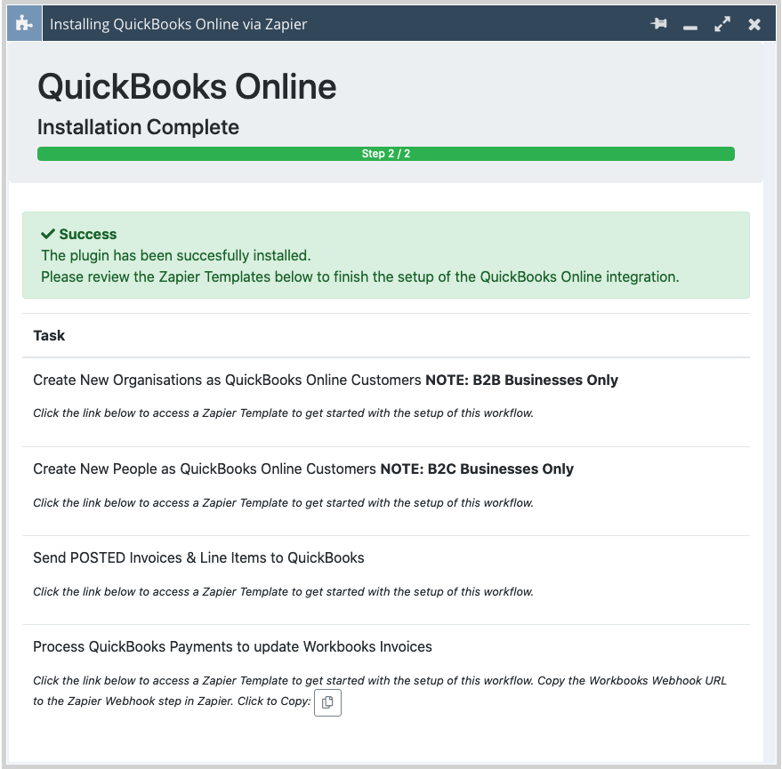
Task: Minimize the Installing QuickBooks Online window
Action: point(690,28)
